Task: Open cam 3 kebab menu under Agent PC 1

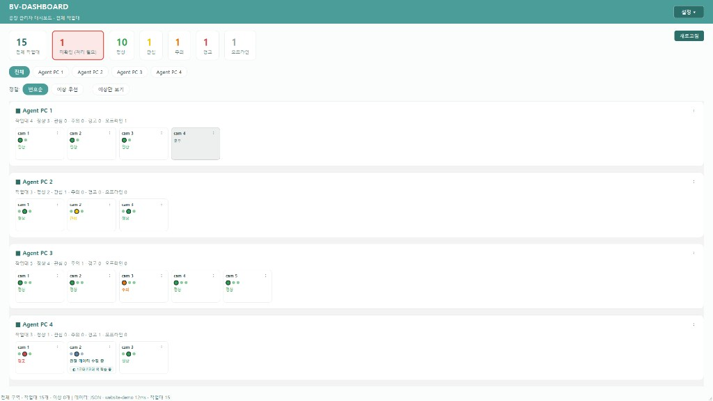Action: [162, 133]
